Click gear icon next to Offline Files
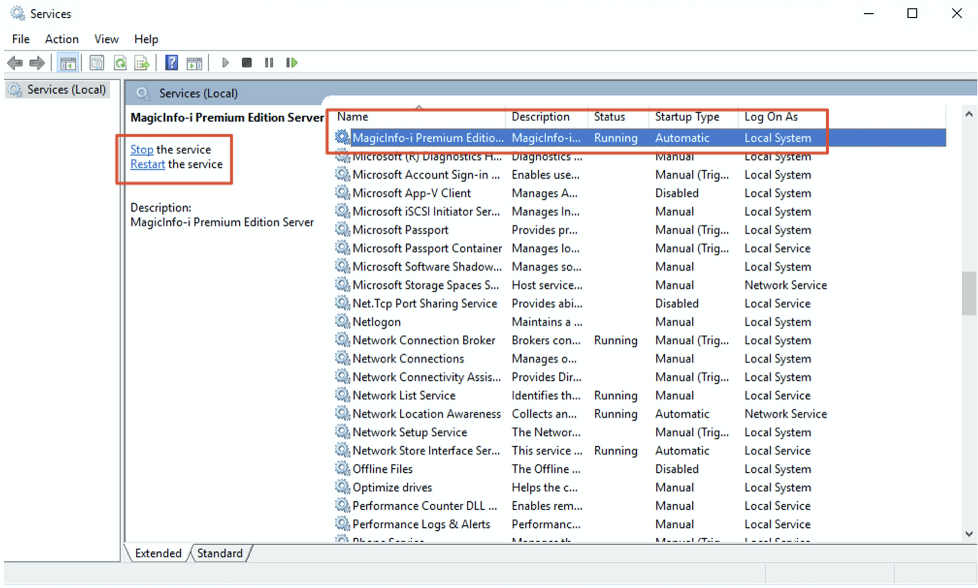 342,469
